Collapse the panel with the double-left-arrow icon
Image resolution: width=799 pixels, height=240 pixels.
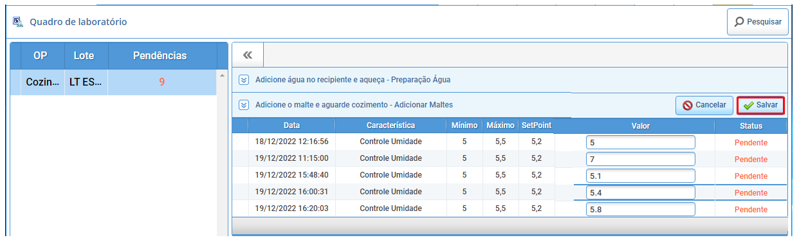pyautogui.click(x=248, y=55)
